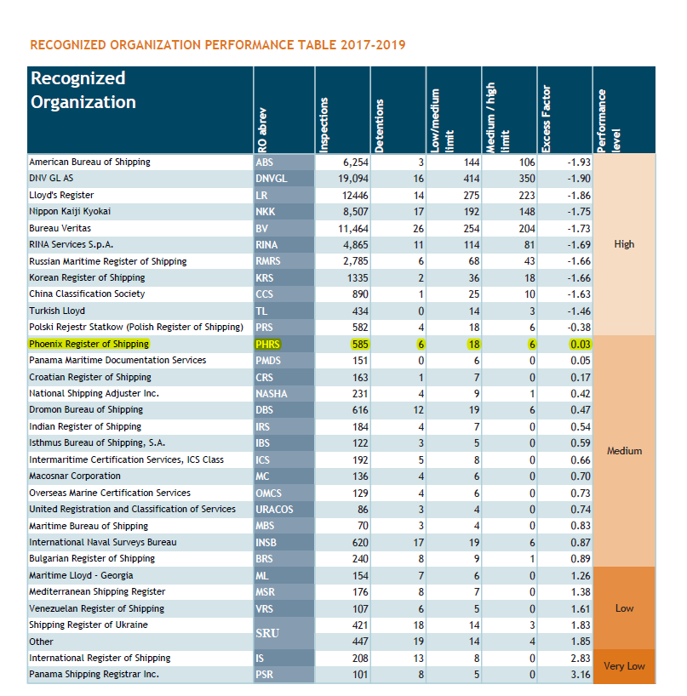Select the excess factor "3.16"
The image size is (687, 696).
pos(581,674)
